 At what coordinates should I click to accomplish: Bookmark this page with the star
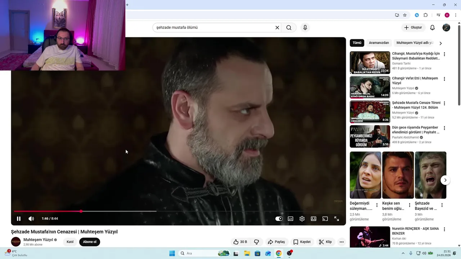pyautogui.click(x=405, y=15)
